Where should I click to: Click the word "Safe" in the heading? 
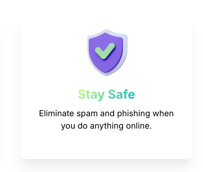pyautogui.click(x=121, y=94)
